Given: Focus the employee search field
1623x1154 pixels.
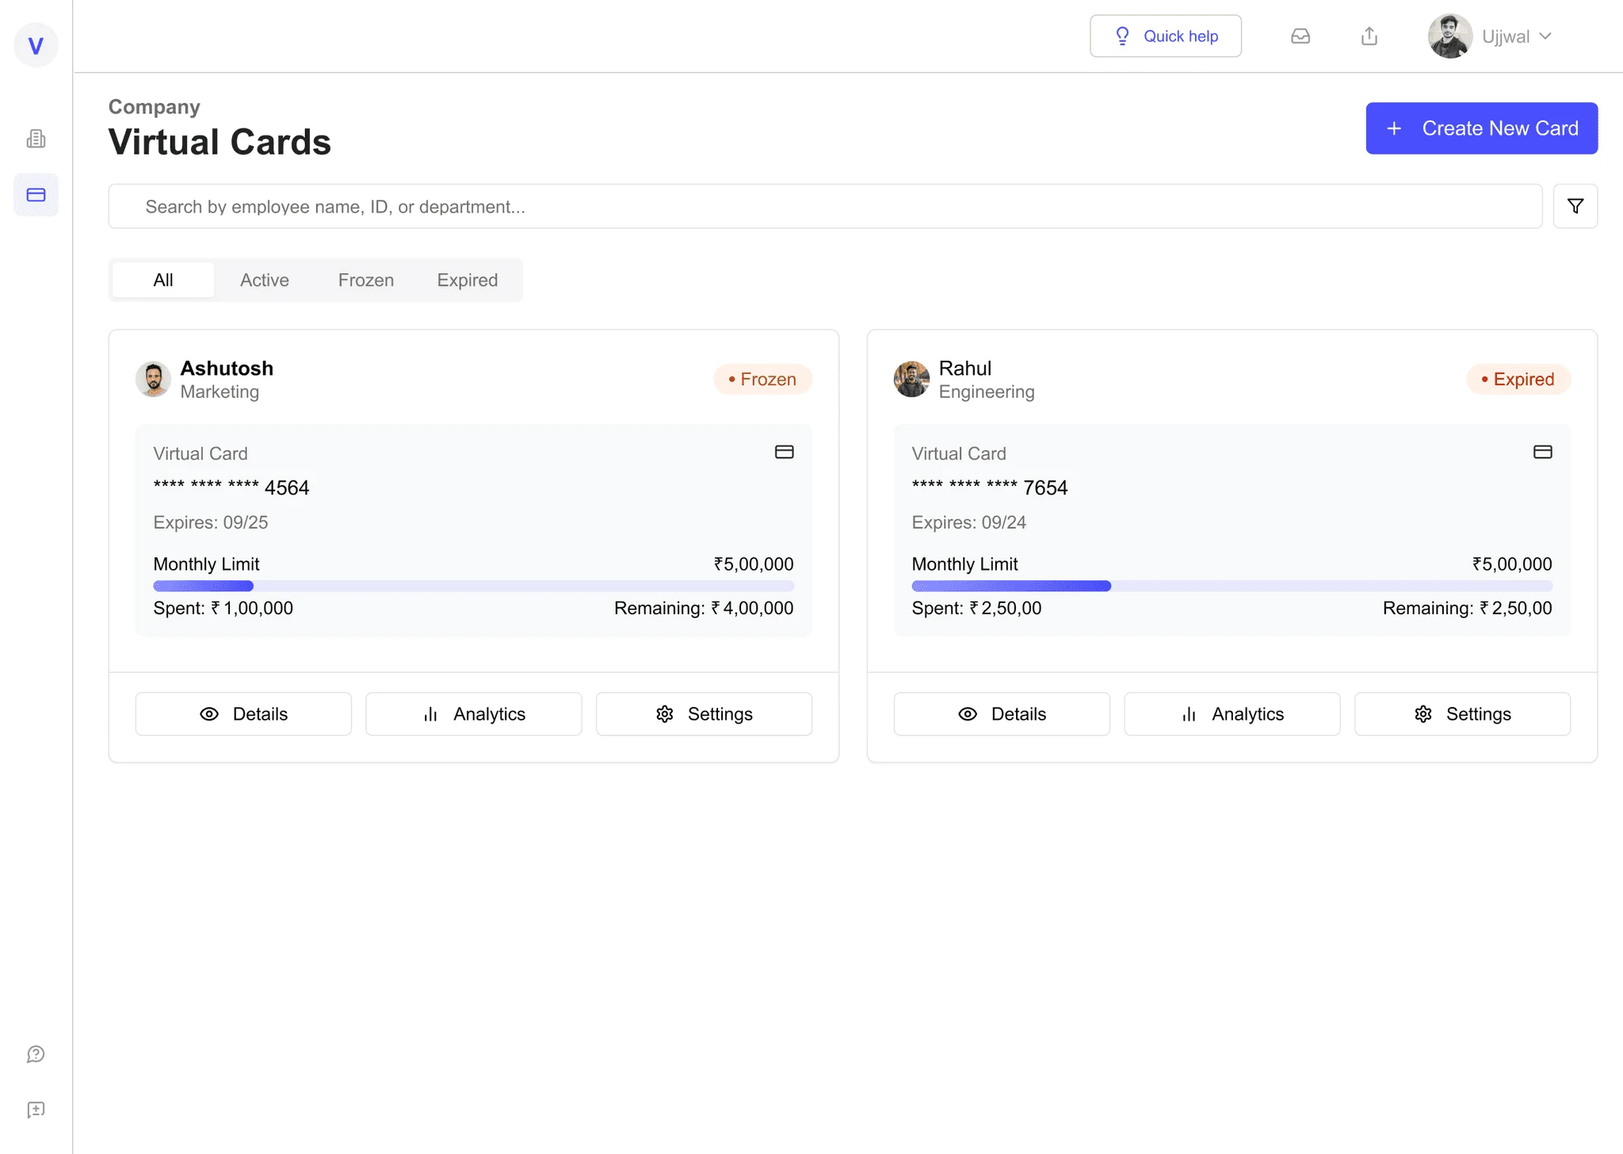Looking at the screenshot, I should click(825, 207).
